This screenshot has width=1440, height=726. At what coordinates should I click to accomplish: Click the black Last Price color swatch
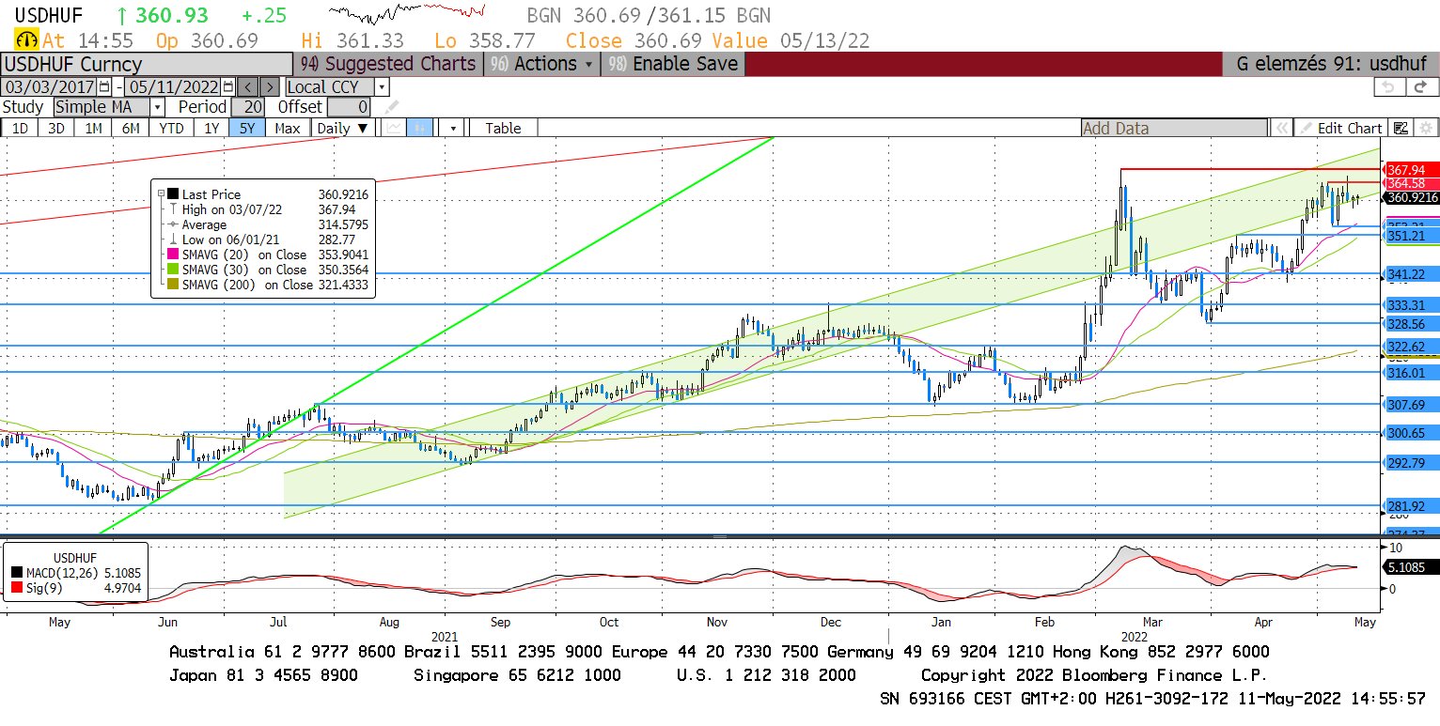[173, 194]
